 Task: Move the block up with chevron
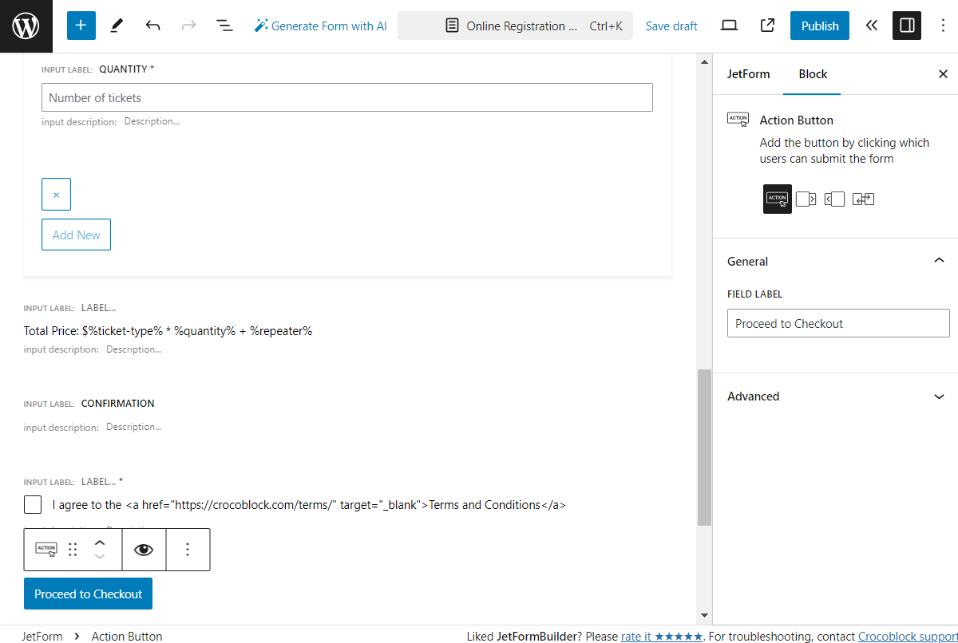(x=100, y=542)
